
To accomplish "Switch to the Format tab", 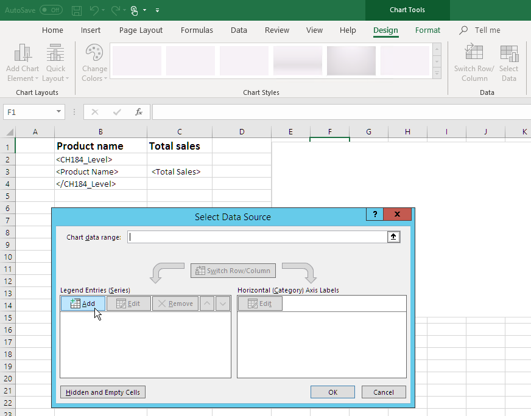I will (427, 30).
